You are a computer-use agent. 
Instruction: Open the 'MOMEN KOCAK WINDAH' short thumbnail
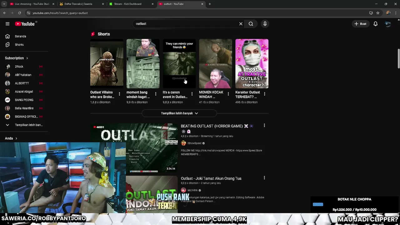click(215, 63)
